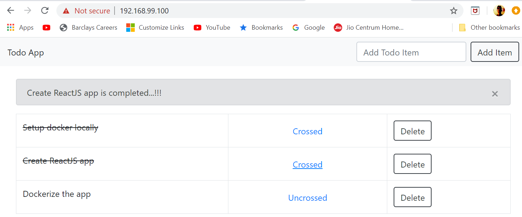This screenshot has height=217, width=522.
Task: Open the Google bookmark
Action: pos(308,28)
